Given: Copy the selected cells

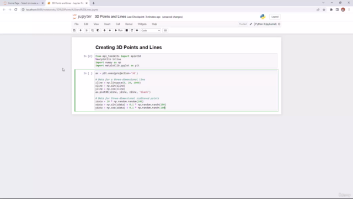Looking at the screenshot, I should click(92, 30).
